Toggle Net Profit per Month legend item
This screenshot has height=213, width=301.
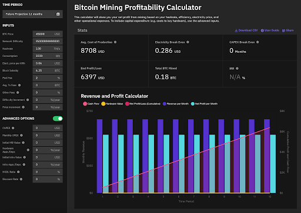[204, 104]
